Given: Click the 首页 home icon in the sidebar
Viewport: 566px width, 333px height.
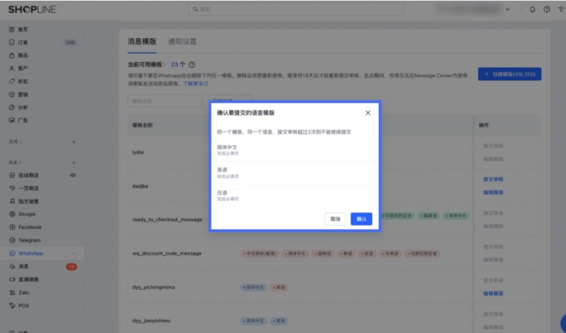Looking at the screenshot, I should coord(12,29).
